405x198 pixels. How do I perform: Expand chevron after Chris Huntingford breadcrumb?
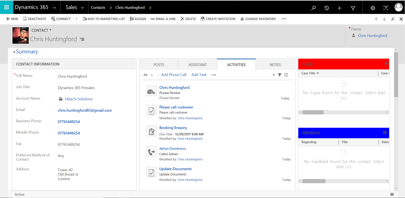click(x=150, y=8)
